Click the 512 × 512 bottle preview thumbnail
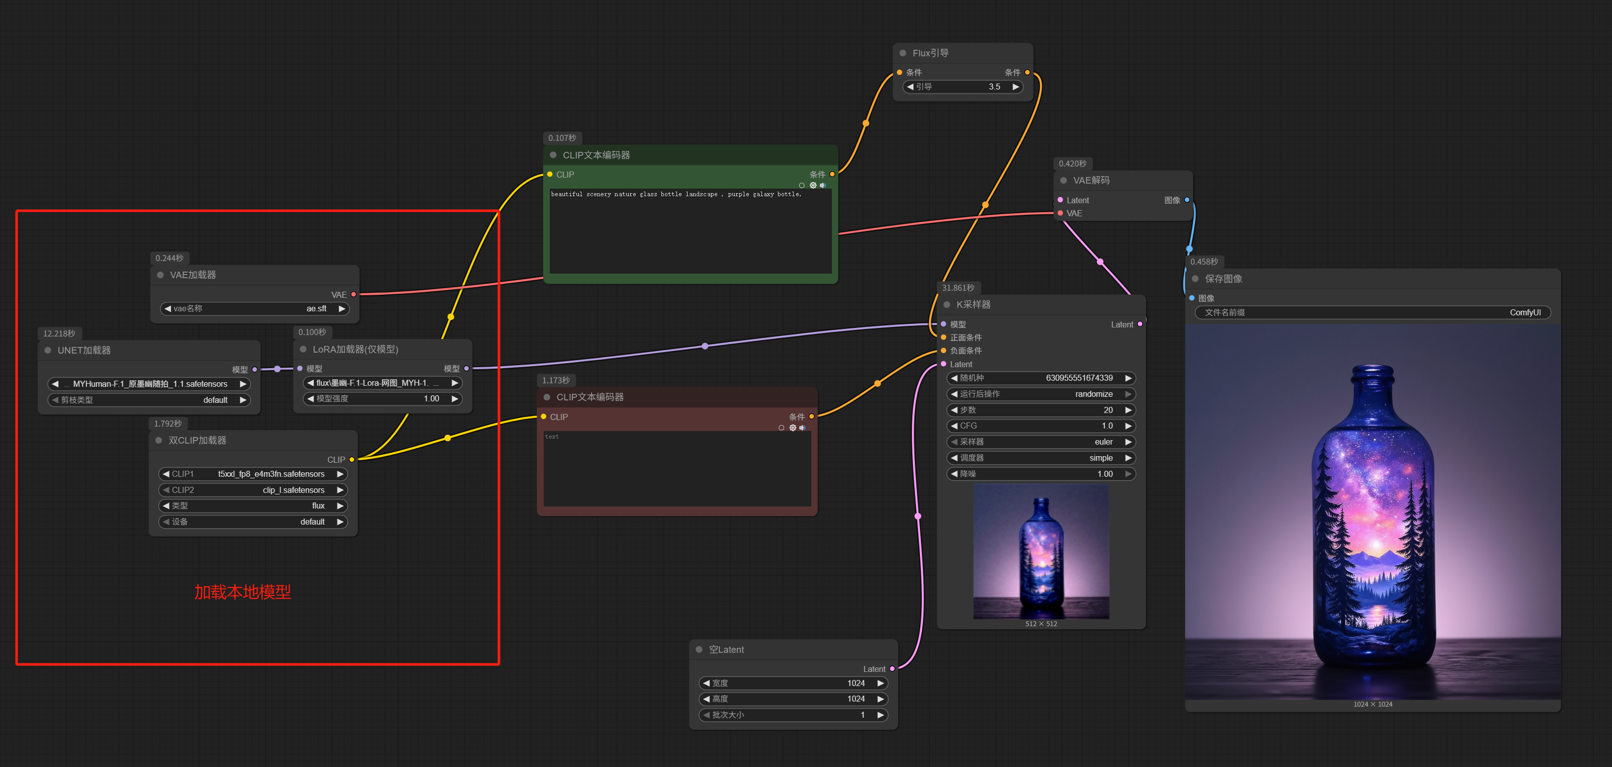Viewport: 1612px width, 767px height. click(x=1041, y=552)
